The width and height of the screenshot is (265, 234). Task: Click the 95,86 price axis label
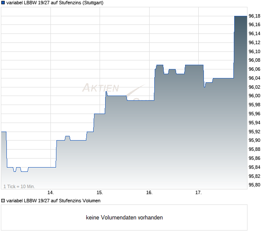pyautogui.click(x=254, y=158)
